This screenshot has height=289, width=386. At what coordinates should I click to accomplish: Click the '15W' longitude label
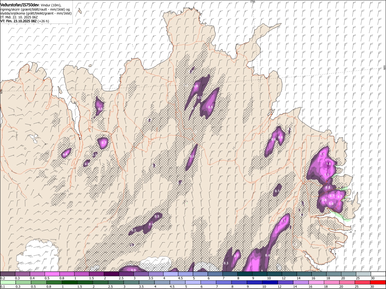(x=252, y=2)
